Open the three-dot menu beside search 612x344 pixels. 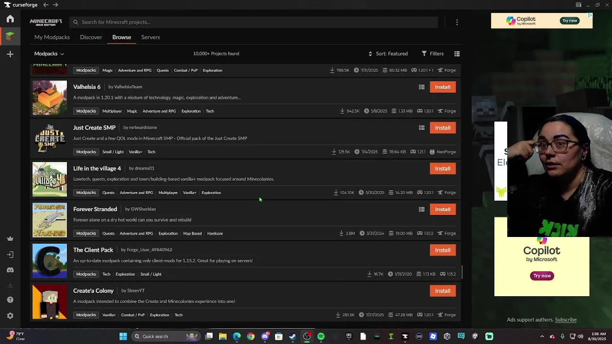(457, 22)
